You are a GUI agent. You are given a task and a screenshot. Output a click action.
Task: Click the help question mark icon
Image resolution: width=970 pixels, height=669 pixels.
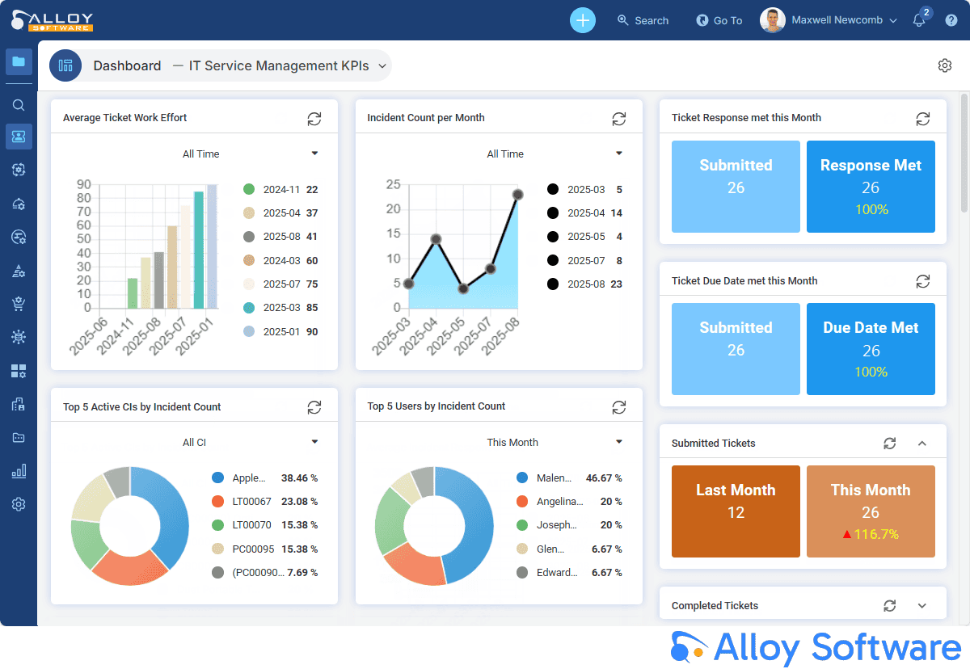(x=951, y=20)
